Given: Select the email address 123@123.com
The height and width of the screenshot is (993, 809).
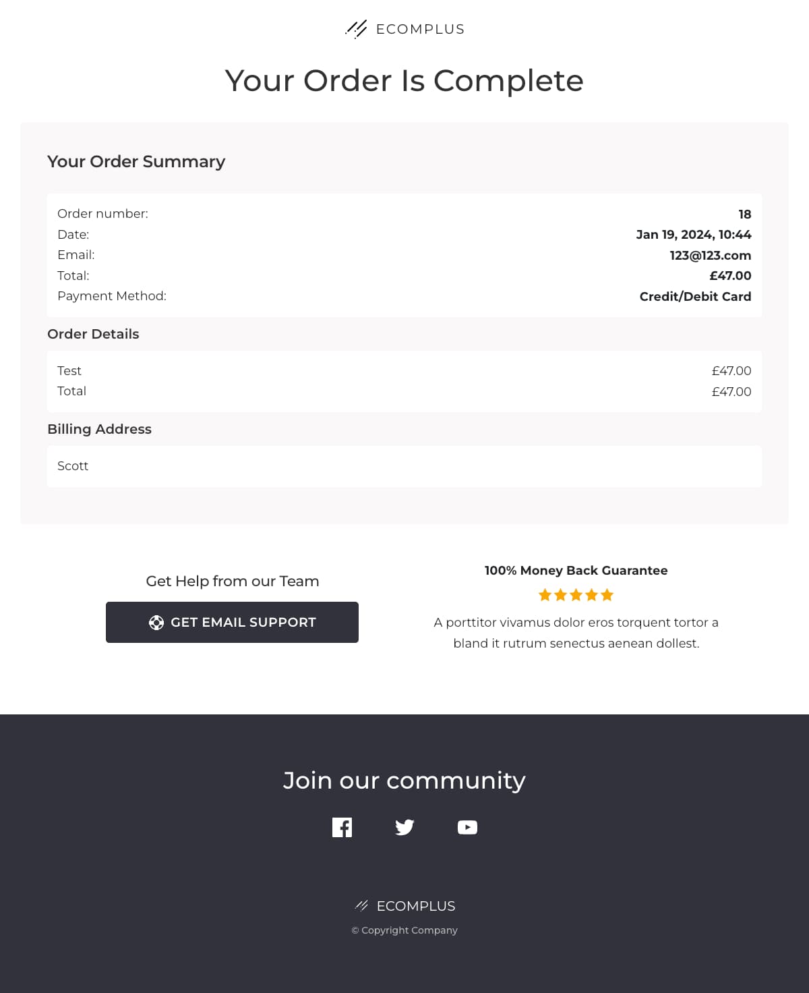Looking at the screenshot, I should pyautogui.click(x=710, y=255).
